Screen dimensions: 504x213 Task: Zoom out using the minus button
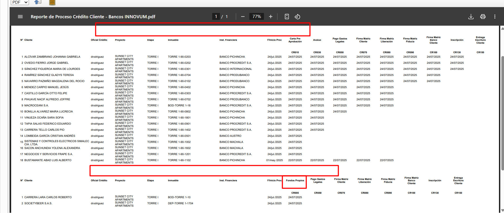click(243, 17)
